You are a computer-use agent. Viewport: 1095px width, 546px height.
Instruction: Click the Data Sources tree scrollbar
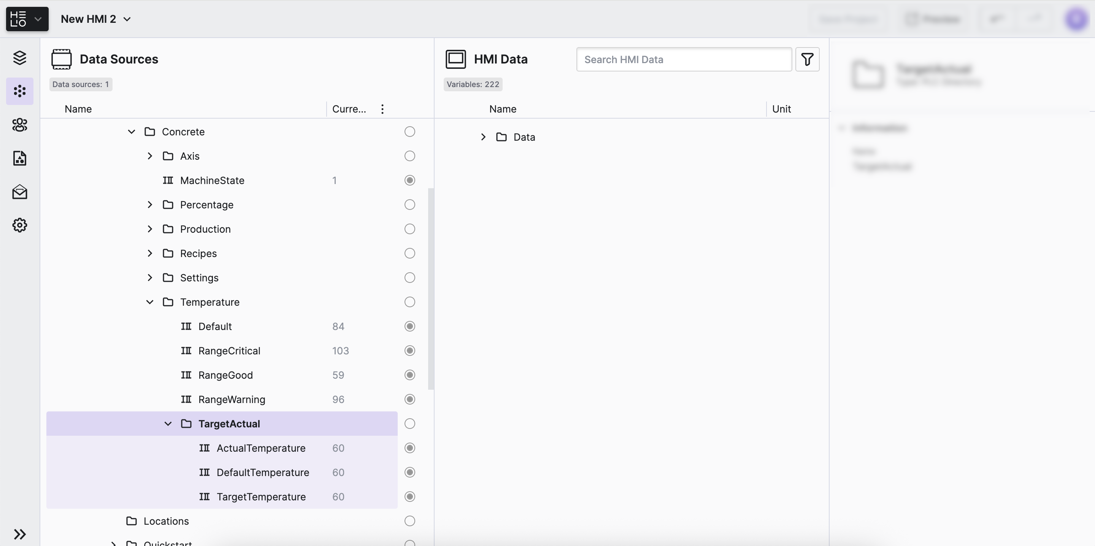(x=431, y=289)
